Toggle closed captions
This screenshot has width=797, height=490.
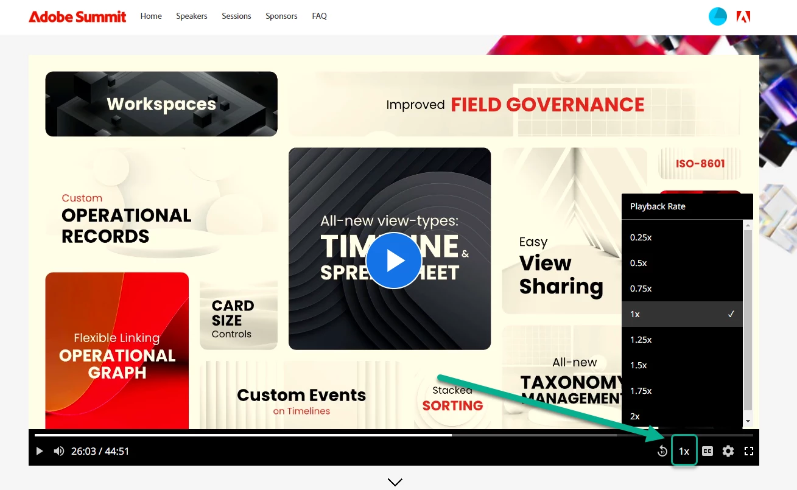(x=707, y=451)
